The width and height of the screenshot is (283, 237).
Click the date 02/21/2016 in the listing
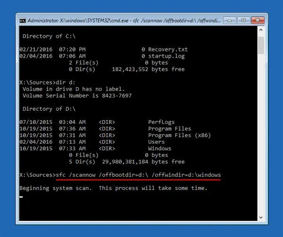coord(36,49)
